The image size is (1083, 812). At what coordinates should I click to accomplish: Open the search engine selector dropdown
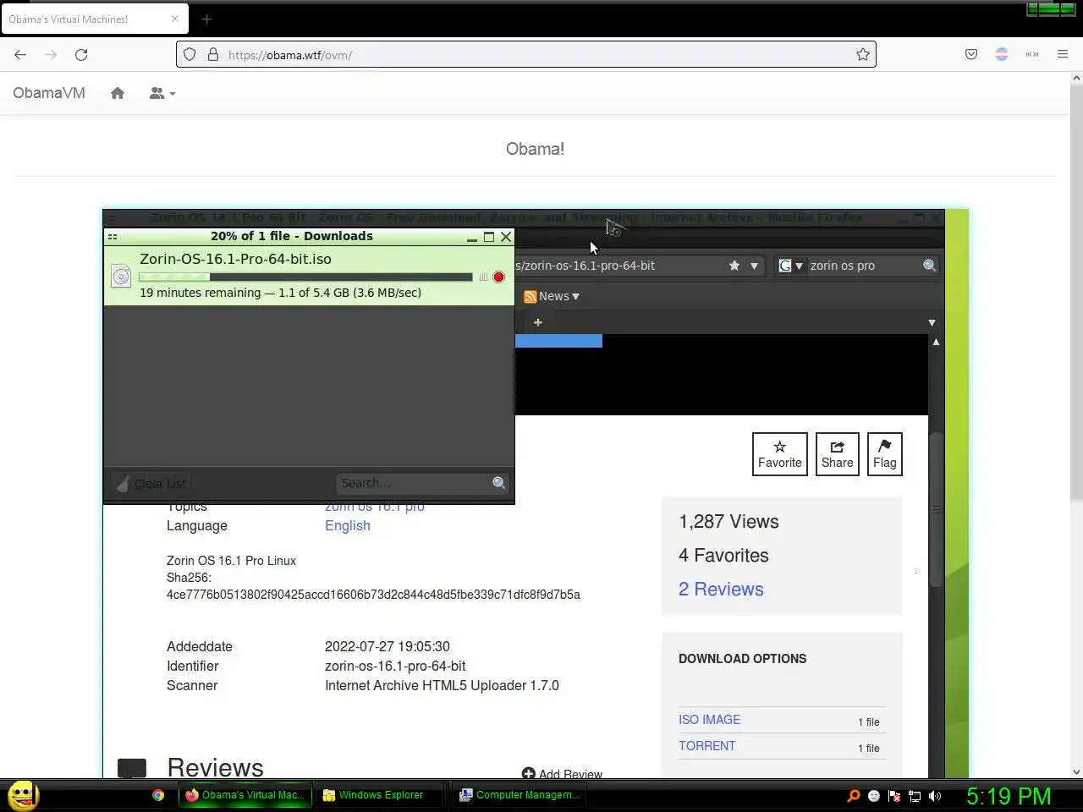point(791,266)
